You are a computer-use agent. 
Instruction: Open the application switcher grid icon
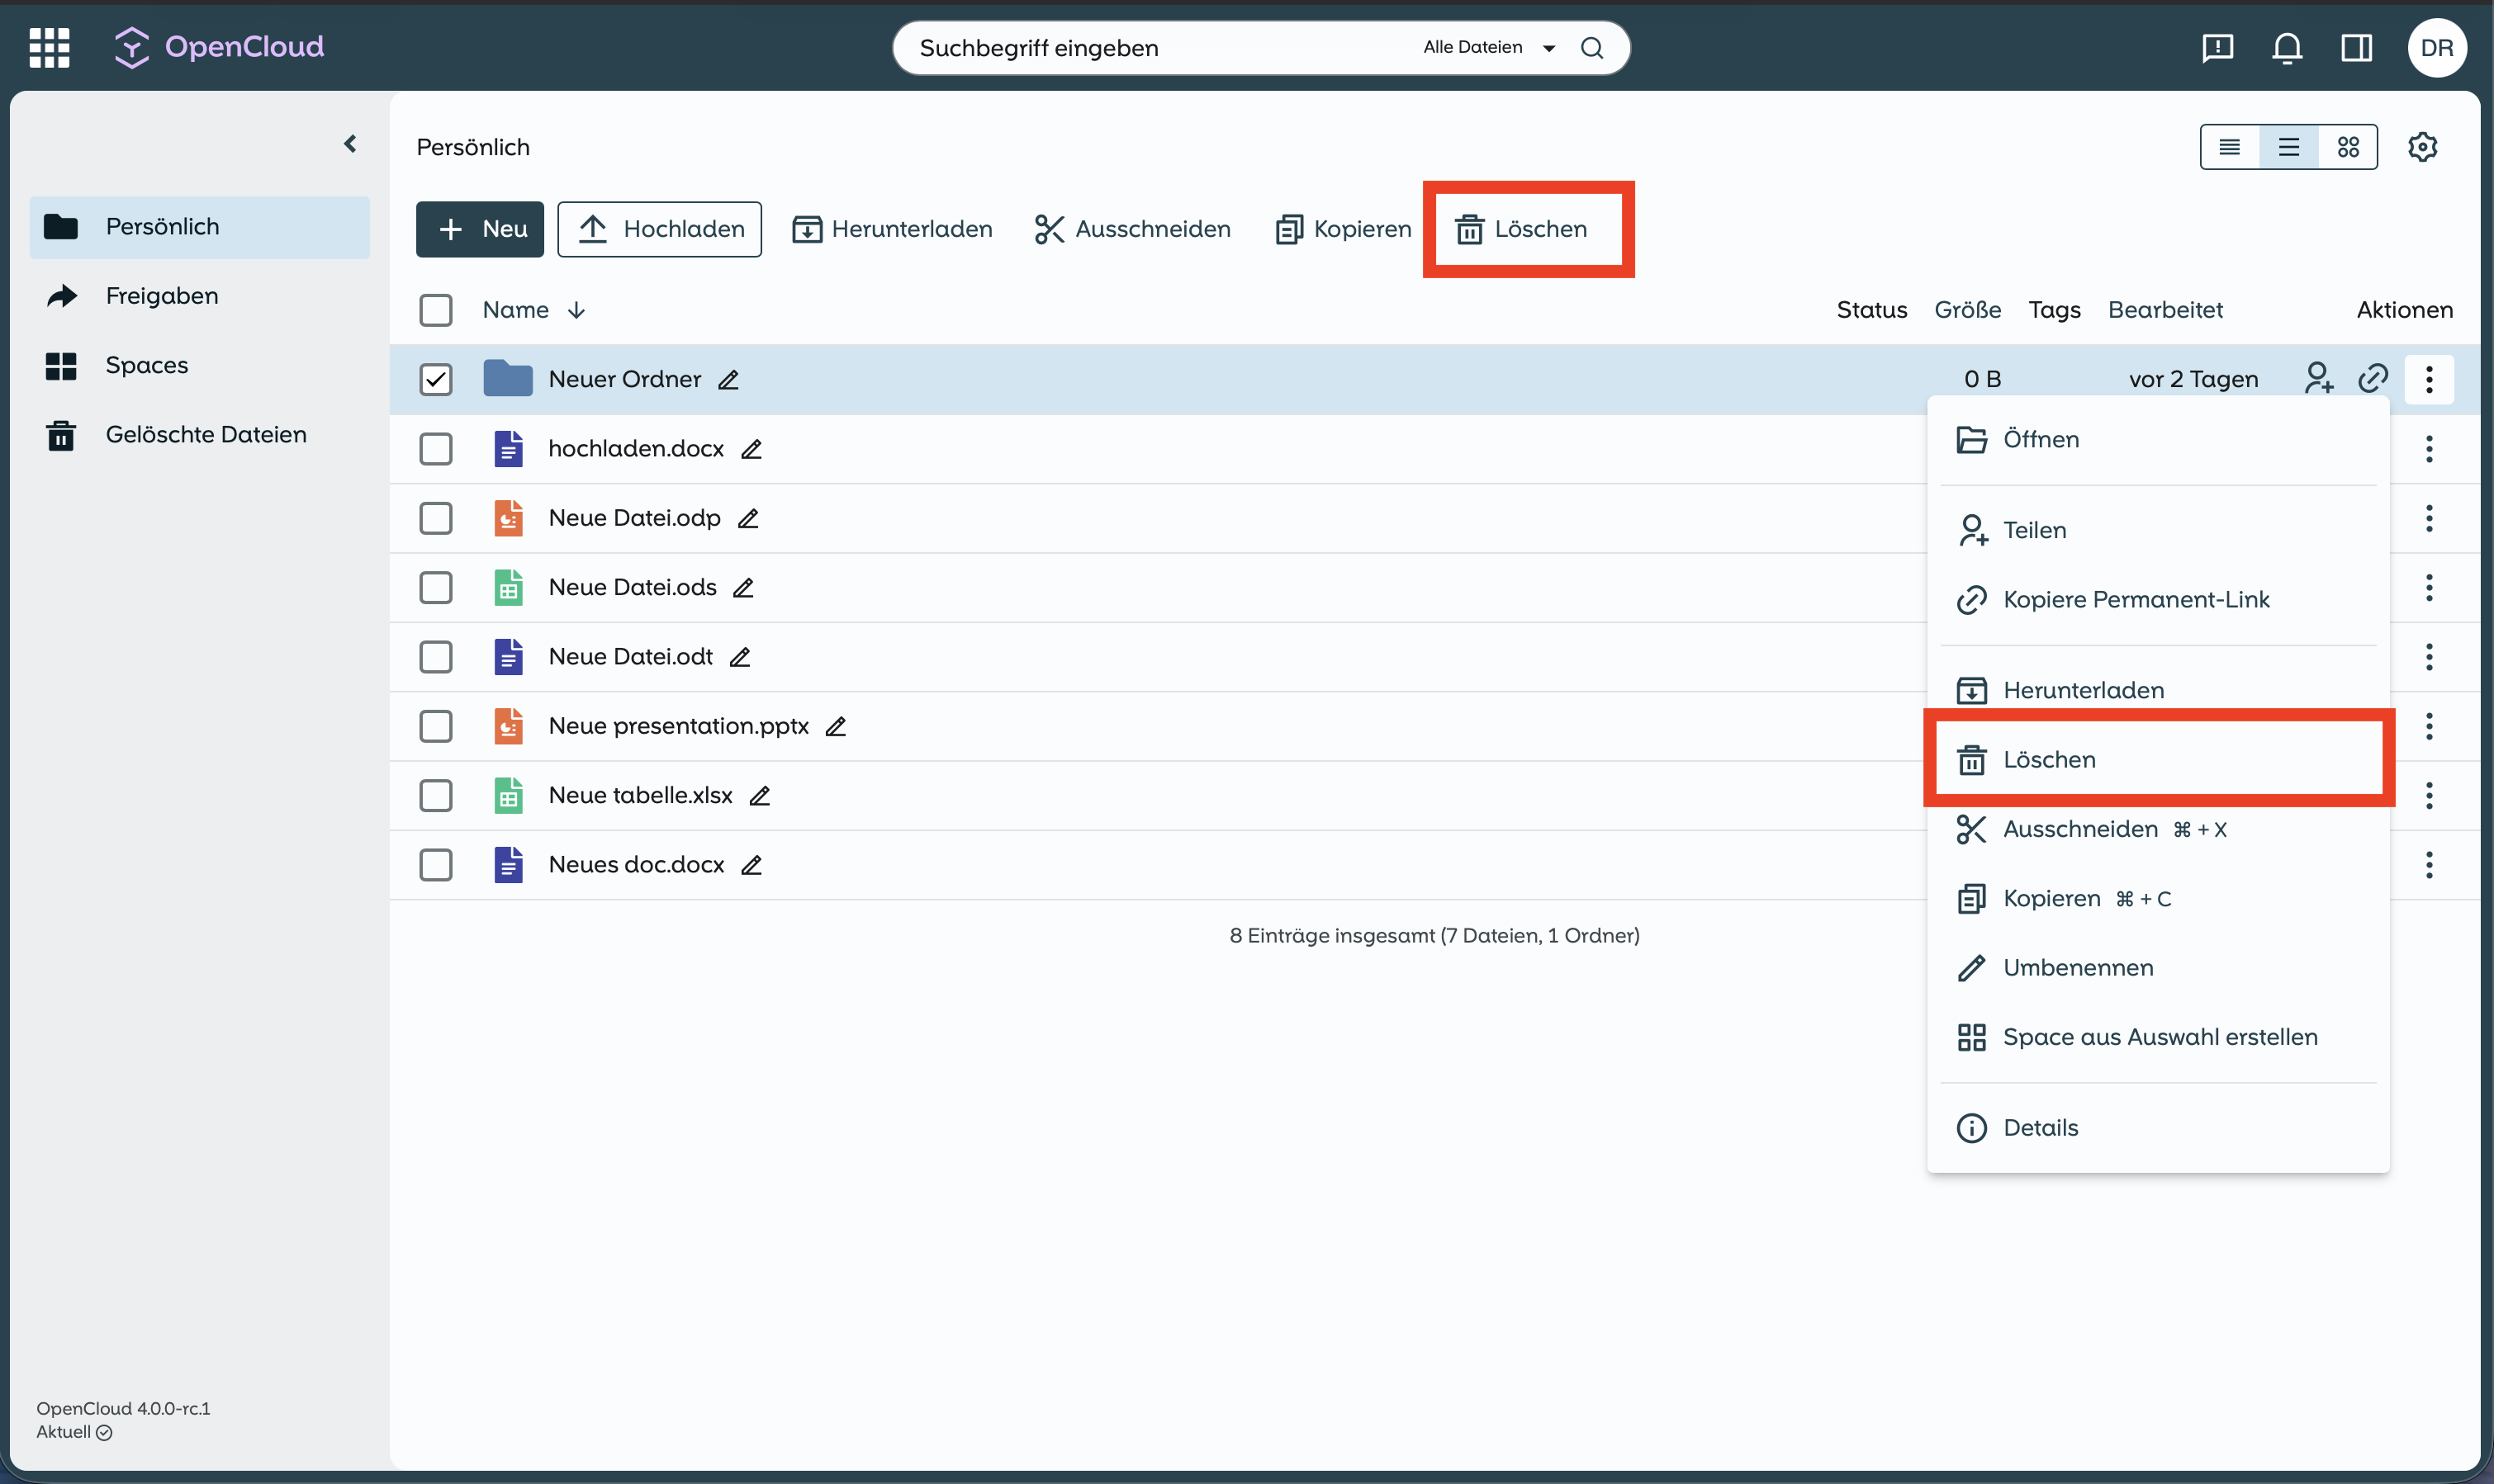pyautogui.click(x=49, y=47)
